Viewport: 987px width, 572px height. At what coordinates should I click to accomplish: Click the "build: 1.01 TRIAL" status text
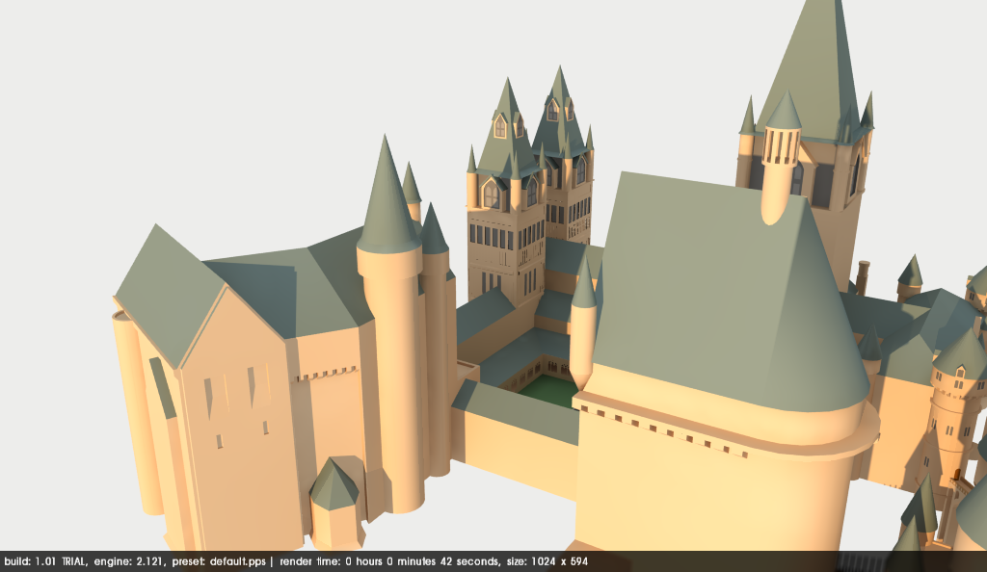(x=44, y=561)
